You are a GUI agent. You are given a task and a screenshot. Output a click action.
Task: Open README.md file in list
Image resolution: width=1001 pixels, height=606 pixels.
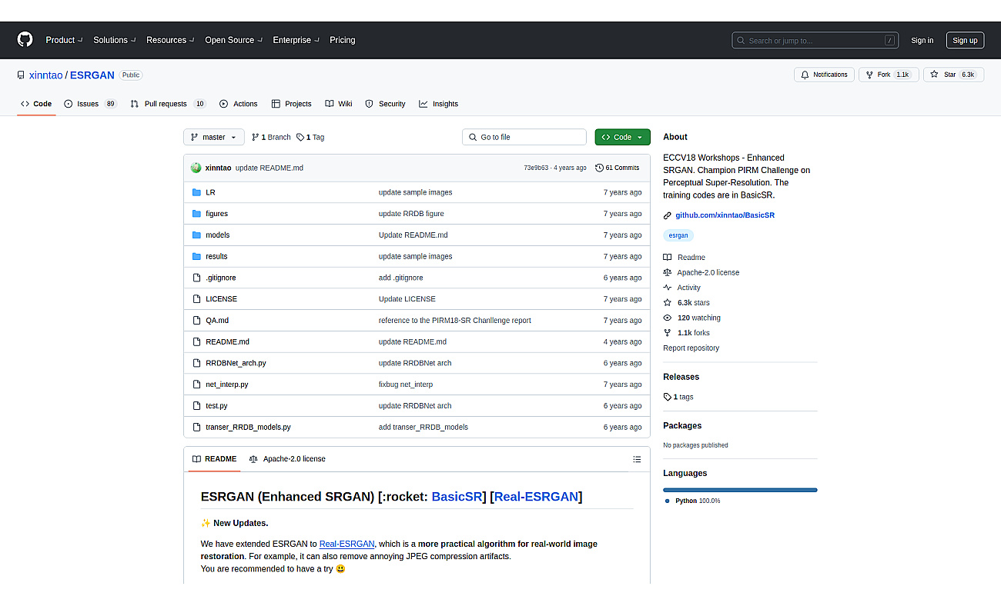[227, 341]
